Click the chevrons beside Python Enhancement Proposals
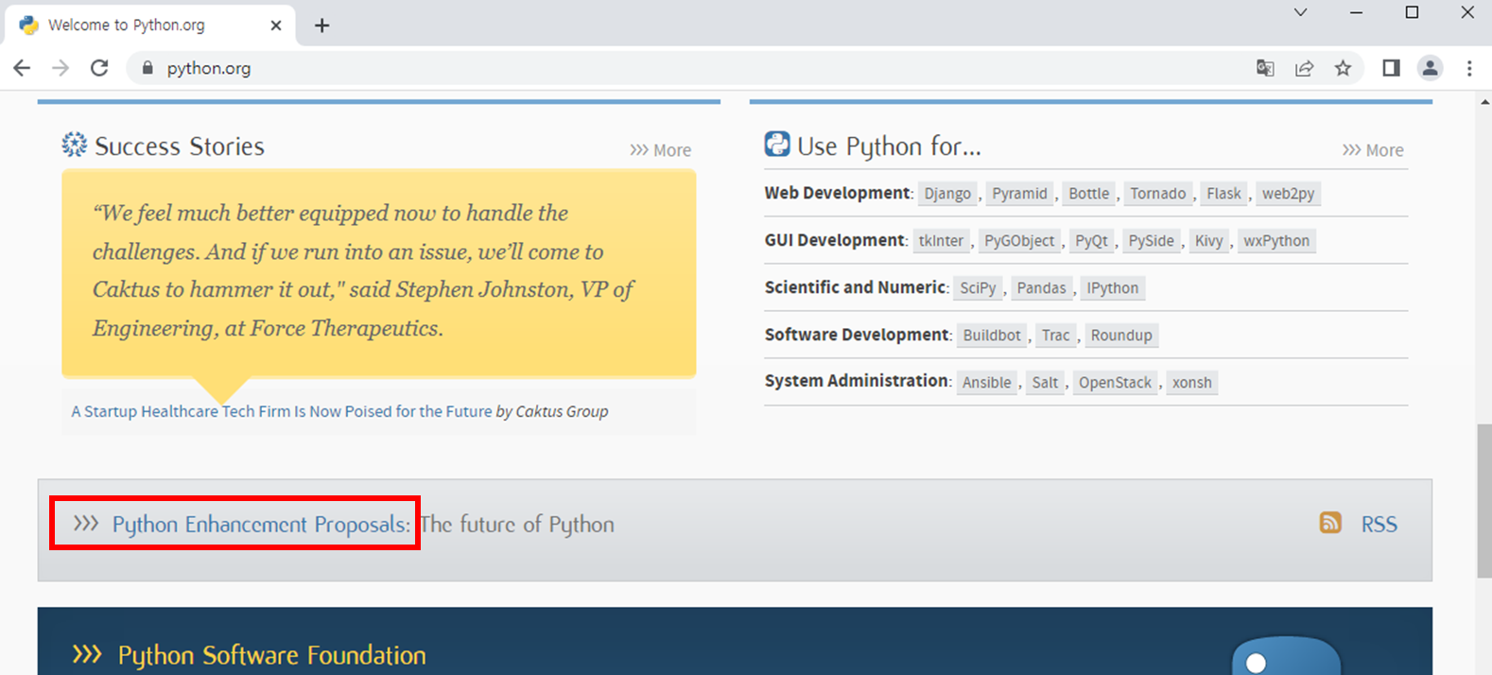Image resolution: width=1492 pixels, height=675 pixels. (x=86, y=523)
